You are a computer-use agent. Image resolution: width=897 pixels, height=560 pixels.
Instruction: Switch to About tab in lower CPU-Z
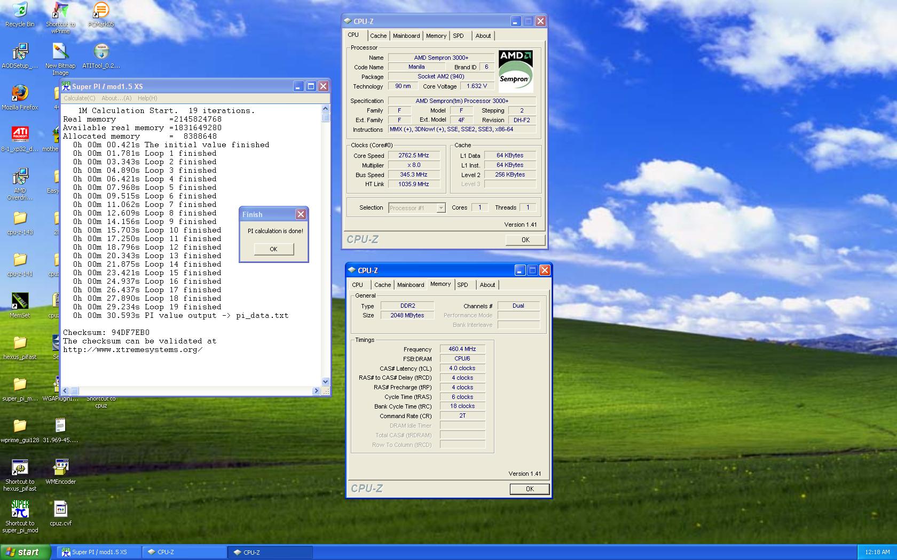point(487,285)
